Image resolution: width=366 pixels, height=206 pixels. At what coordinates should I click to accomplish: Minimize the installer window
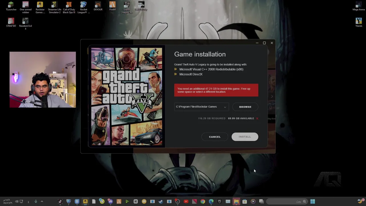coord(257,43)
